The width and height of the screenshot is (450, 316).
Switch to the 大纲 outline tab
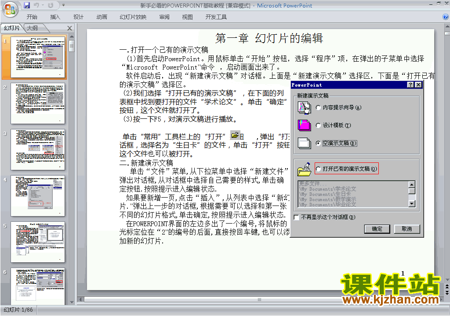(x=33, y=28)
